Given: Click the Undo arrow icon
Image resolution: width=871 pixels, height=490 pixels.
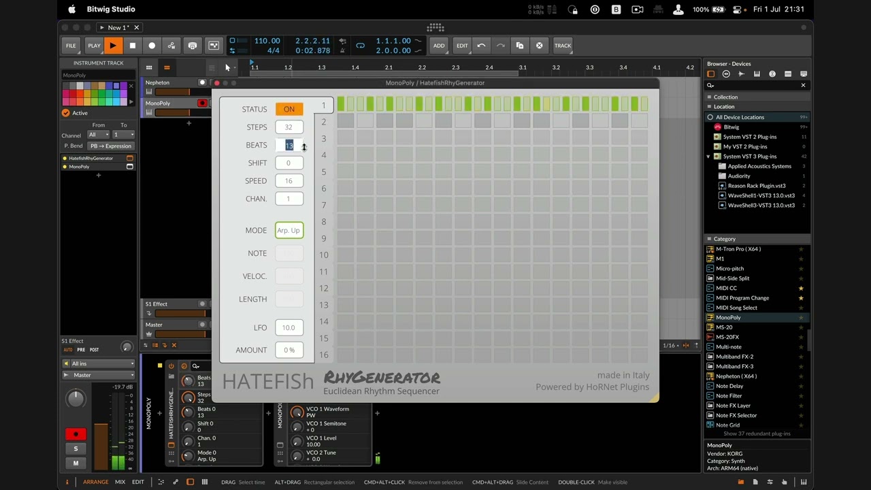Looking at the screenshot, I should coord(481,46).
